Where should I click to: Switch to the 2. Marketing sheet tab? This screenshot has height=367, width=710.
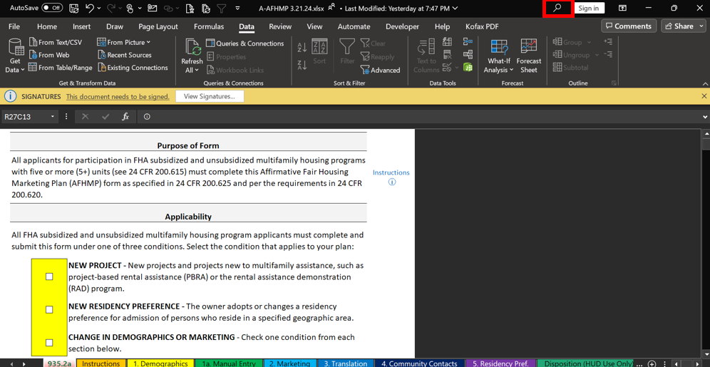[289, 363]
